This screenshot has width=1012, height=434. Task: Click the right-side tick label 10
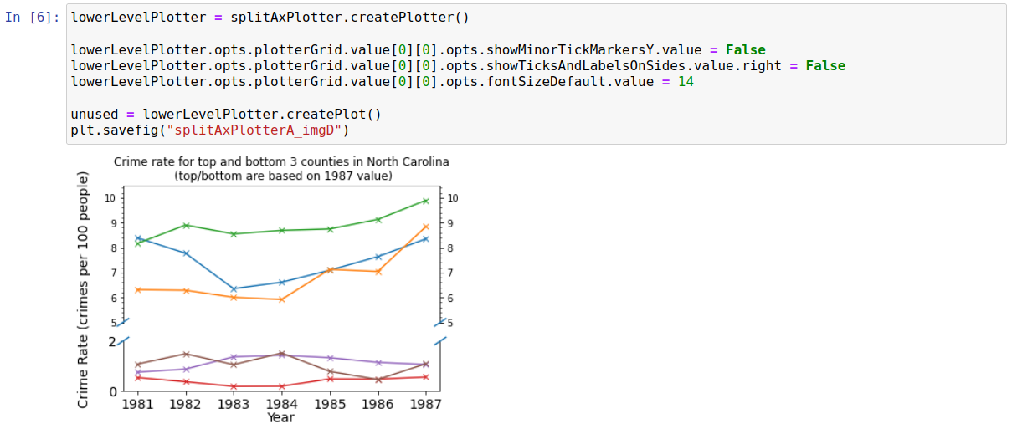453,198
